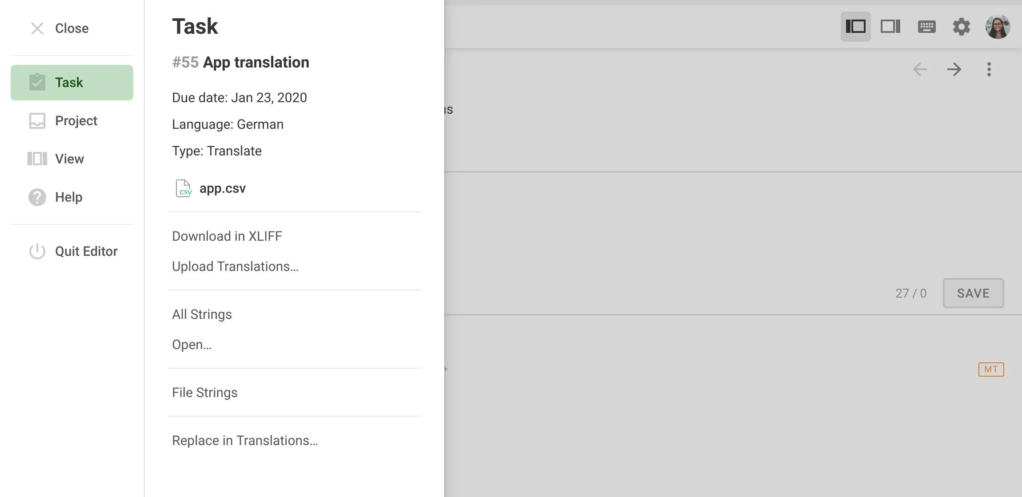Open the three-dot more options menu
The image size is (1022, 497).
pyautogui.click(x=989, y=69)
